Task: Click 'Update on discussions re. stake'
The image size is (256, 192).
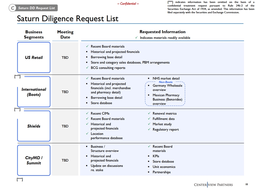Action: click(107, 168)
